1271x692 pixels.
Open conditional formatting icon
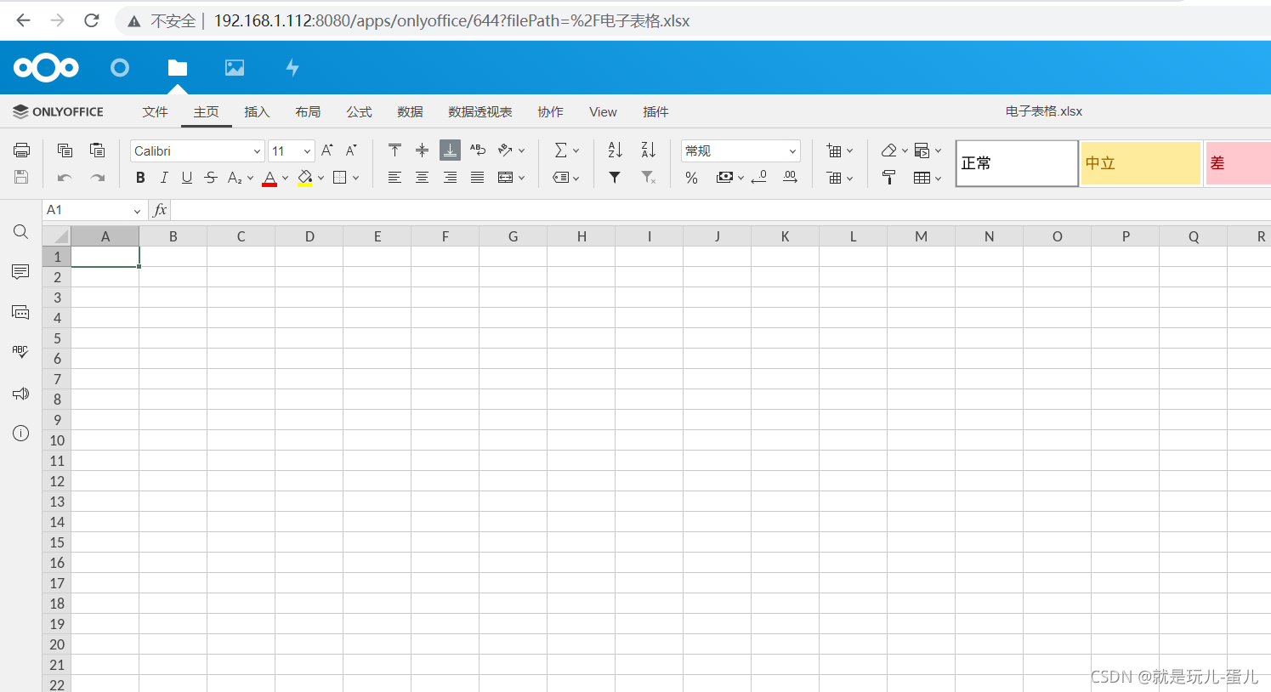tap(922, 150)
